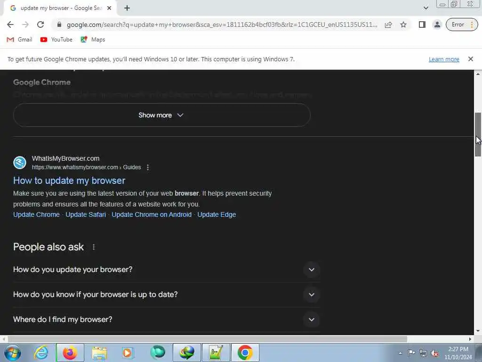
Task: Expand the Show more button
Action: [162, 115]
